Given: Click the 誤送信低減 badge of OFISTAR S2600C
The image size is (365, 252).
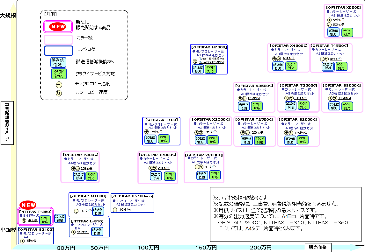Looking at the screenshot, I should point(290,140).
